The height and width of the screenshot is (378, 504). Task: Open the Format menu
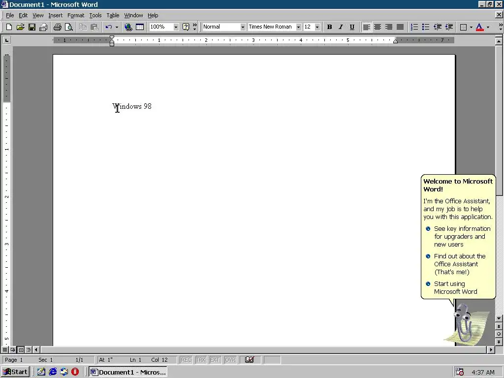pos(75,15)
